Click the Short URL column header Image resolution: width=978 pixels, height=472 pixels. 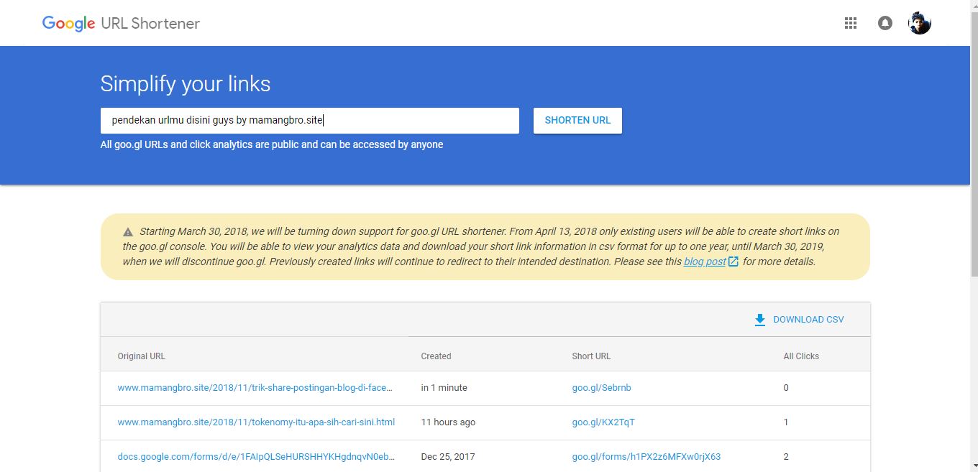tap(591, 356)
